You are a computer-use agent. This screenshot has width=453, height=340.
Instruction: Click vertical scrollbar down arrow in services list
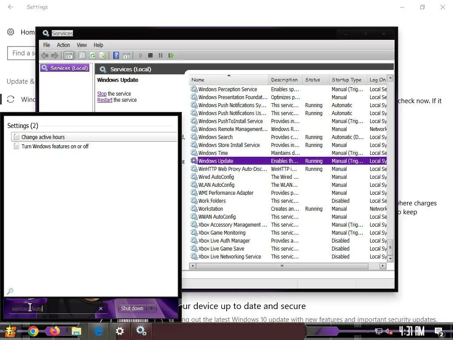click(390, 259)
